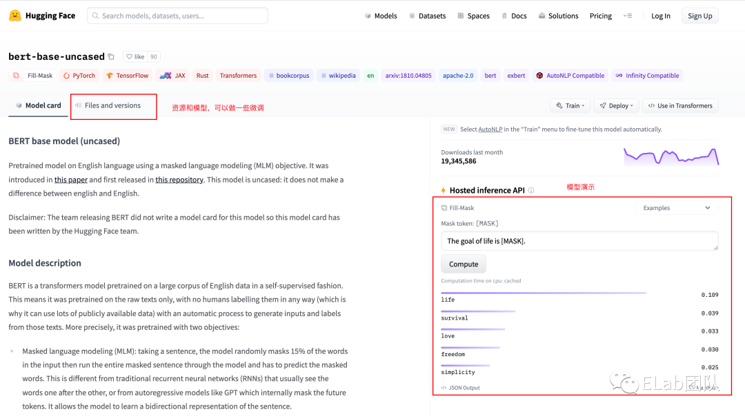Image resolution: width=745 pixels, height=416 pixels.
Task: Open the Train dropdown
Action: click(570, 106)
